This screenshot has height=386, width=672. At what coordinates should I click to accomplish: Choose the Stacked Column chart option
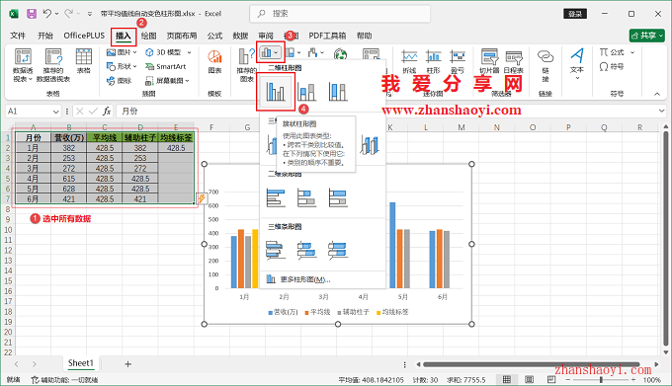(x=307, y=92)
